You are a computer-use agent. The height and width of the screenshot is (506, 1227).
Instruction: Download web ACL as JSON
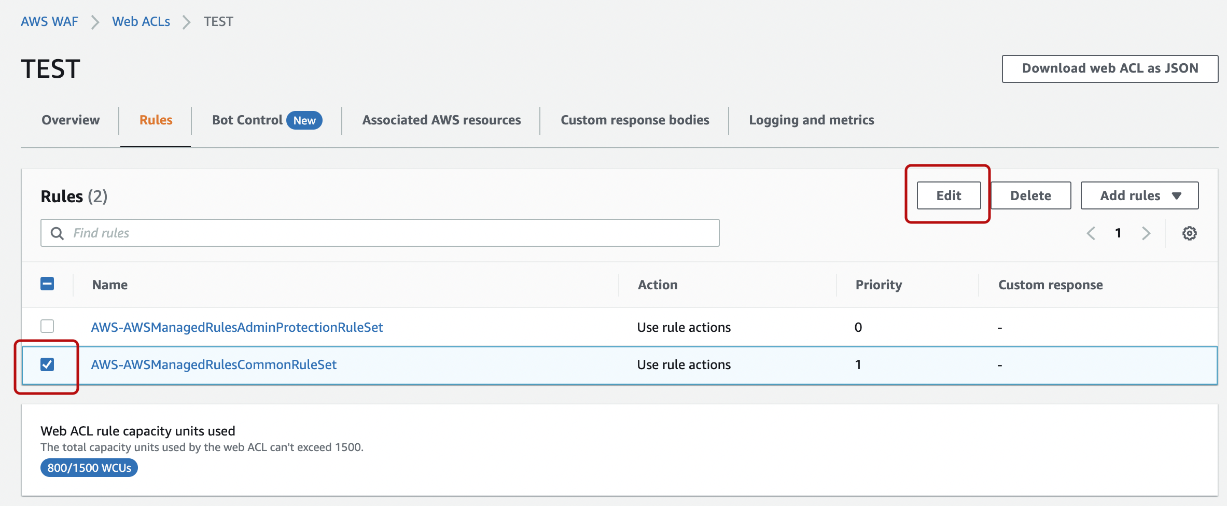1110,68
